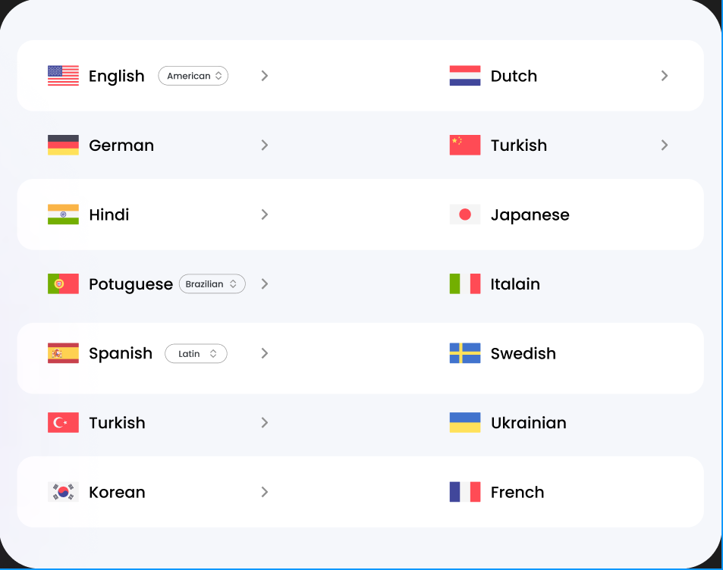The height and width of the screenshot is (570, 723).
Task: Click the Portuguese flag next to Potuguese
Action: tap(63, 283)
